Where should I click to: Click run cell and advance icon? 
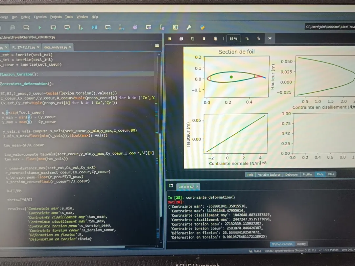tap(67, 27)
